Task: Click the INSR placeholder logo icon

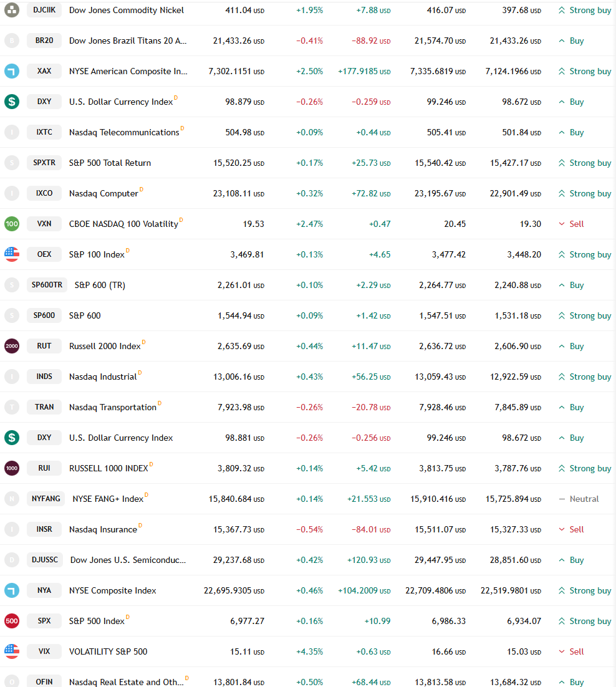Action: click(12, 529)
